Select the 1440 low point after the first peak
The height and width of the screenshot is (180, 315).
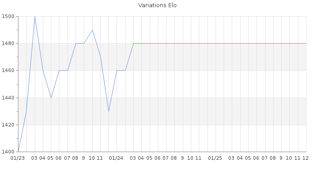(x=51, y=98)
